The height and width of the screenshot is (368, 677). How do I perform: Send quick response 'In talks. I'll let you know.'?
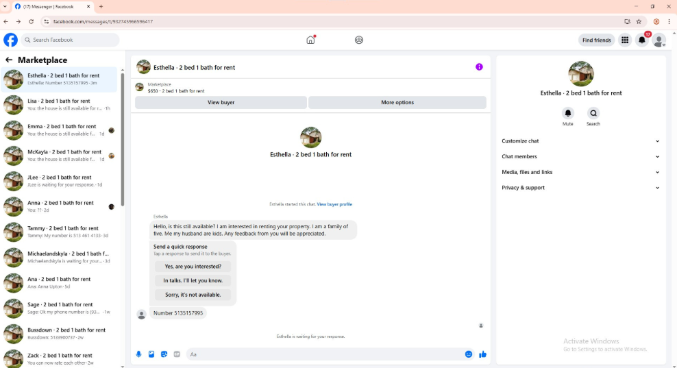point(193,281)
